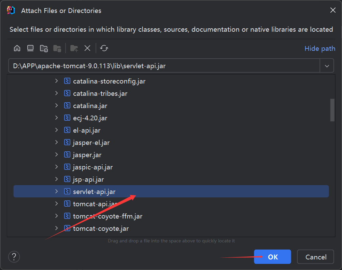Refresh the file tree icon
The image size is (342, 270).
(104, 48)
